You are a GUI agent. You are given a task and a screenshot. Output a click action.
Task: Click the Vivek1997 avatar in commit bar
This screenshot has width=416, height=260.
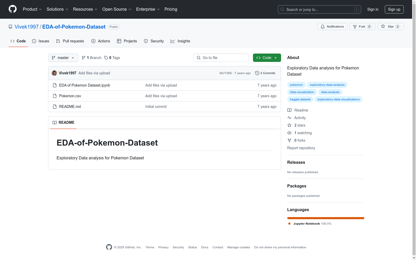pyautogui.click(x=54, y=73)
